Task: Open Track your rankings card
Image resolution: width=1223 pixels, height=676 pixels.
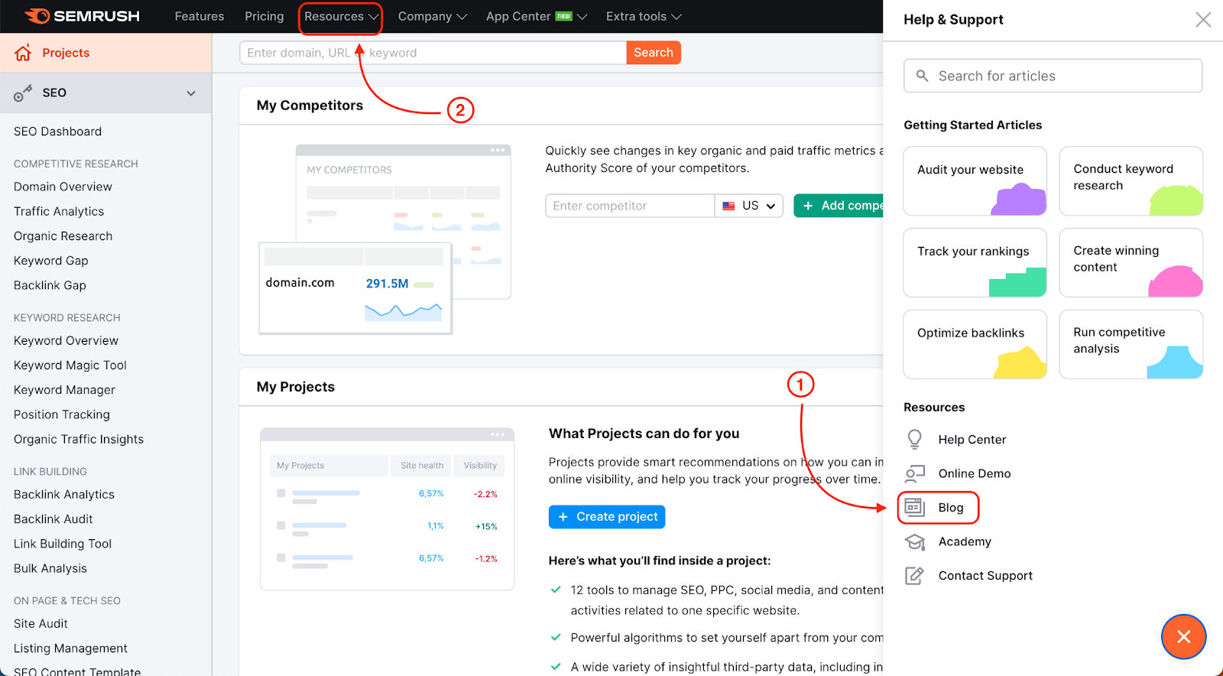Action: (x=975, y=262)
